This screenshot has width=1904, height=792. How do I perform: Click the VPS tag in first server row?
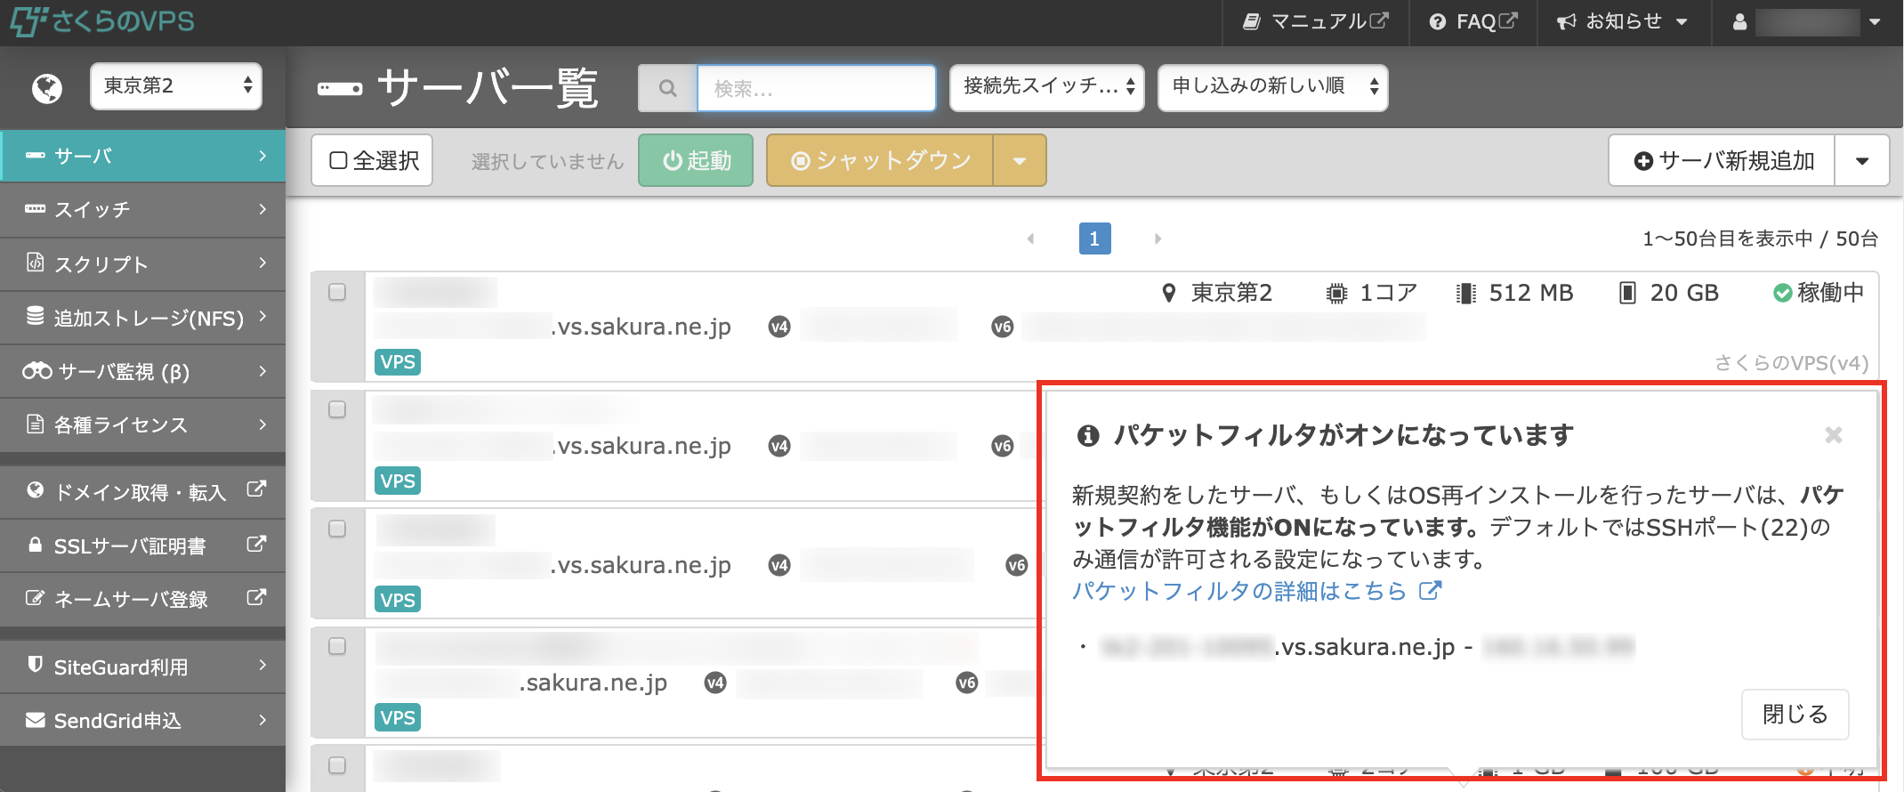[x=398, y=362]
